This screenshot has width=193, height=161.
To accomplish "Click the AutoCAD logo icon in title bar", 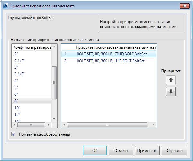I will coord(6,6).
